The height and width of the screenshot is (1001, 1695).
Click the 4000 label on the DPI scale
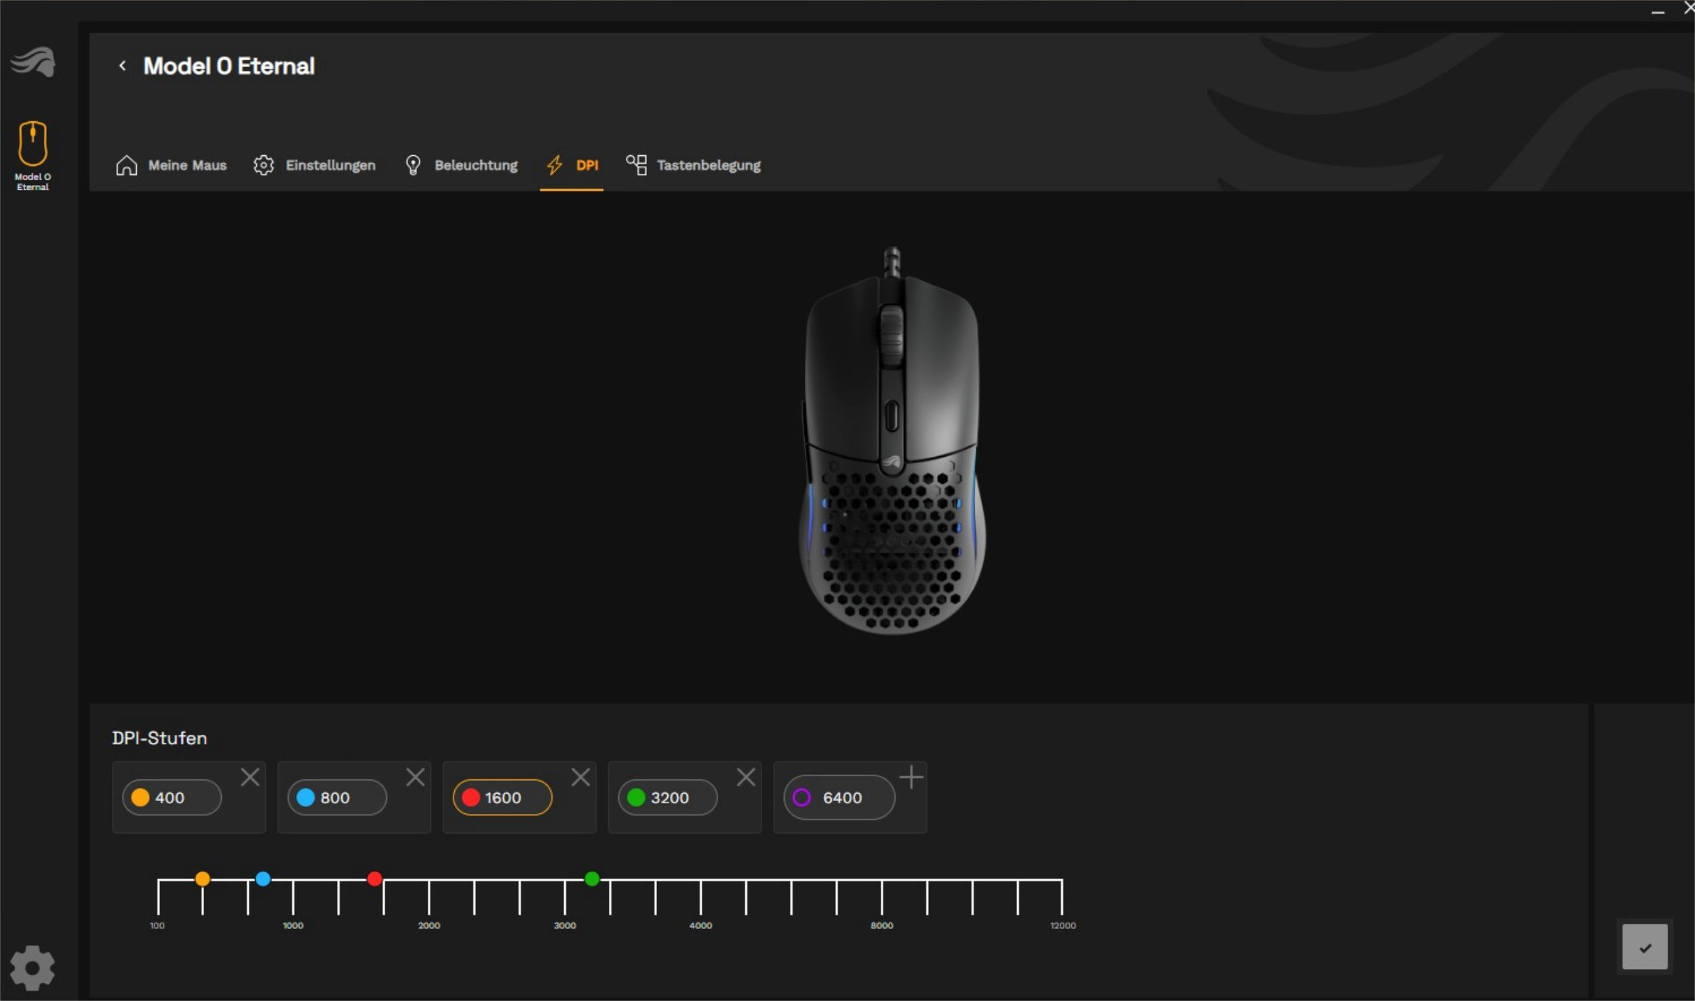[700, 926]
